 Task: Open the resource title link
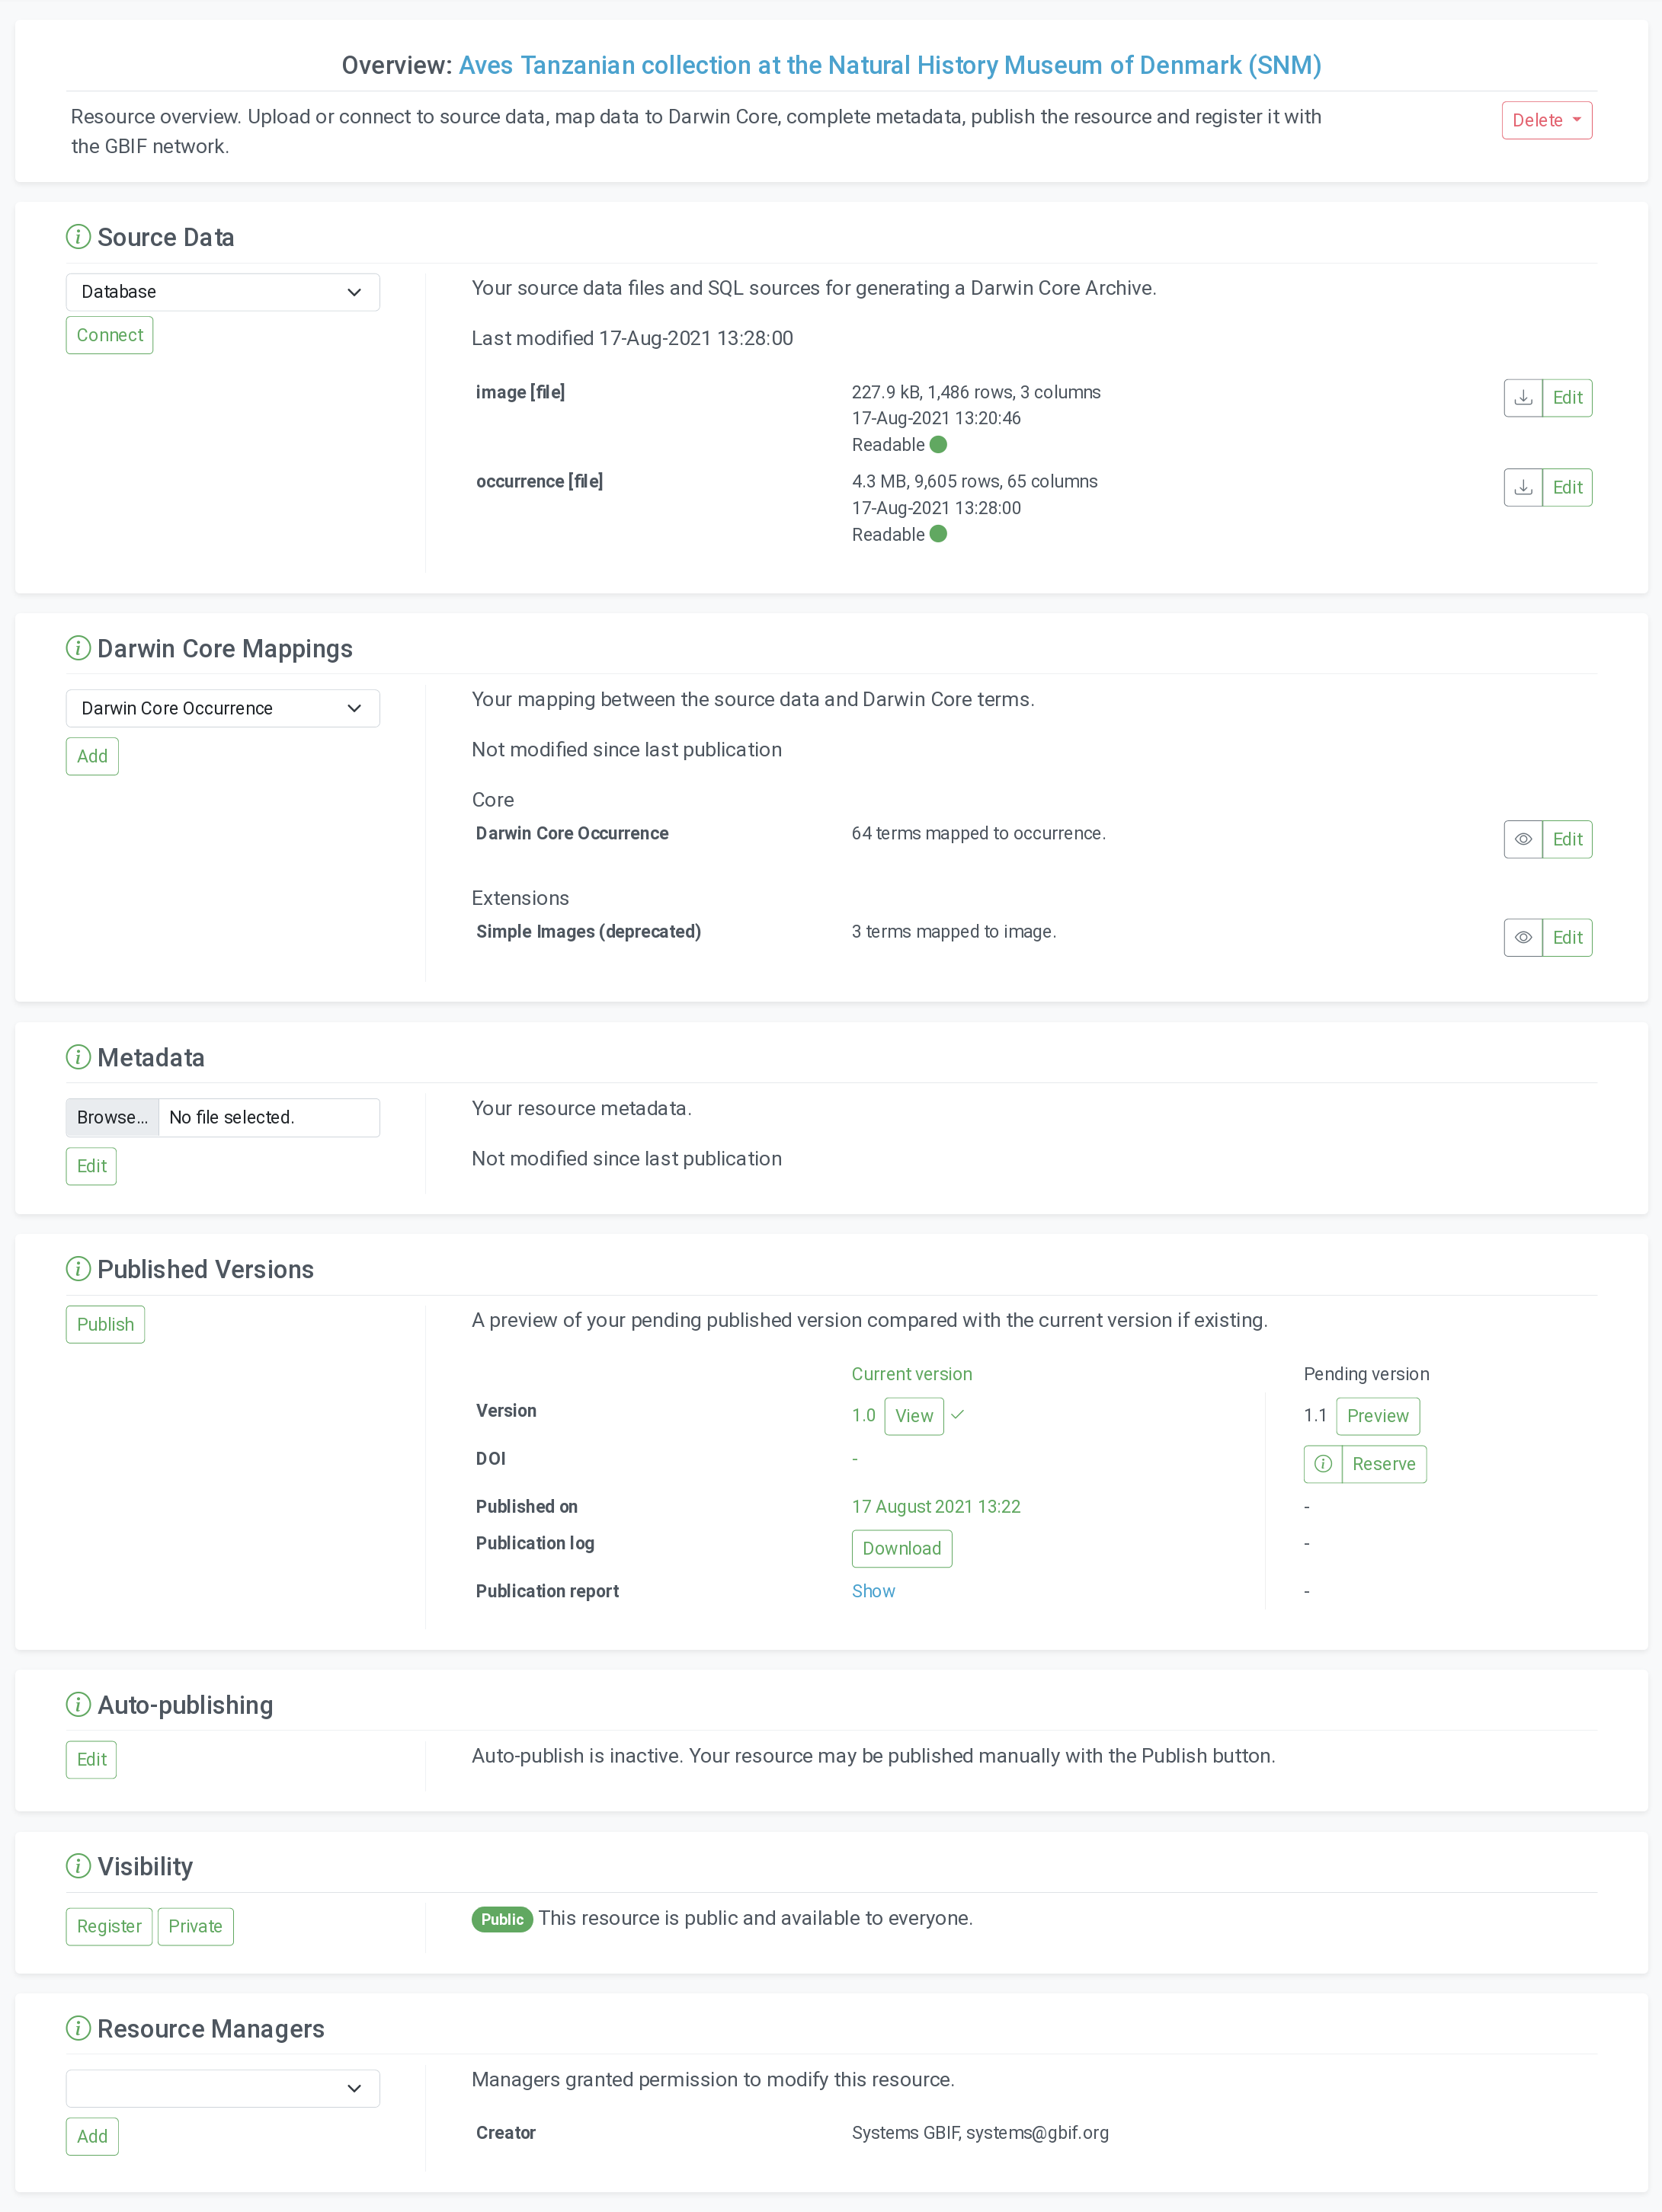point(889,65)
